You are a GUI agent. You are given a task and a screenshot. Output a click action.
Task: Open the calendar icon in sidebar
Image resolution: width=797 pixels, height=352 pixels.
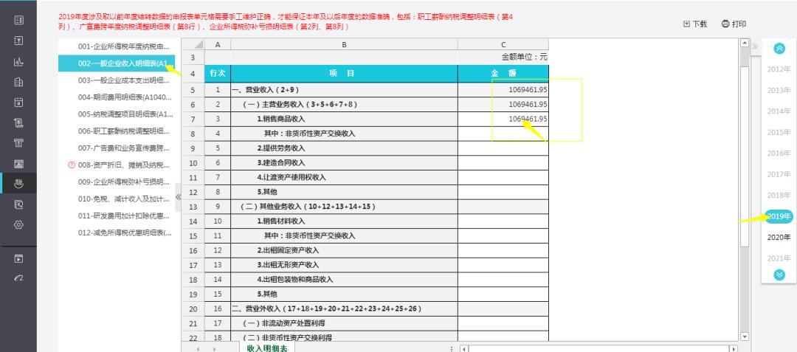(x=18, y=102)
